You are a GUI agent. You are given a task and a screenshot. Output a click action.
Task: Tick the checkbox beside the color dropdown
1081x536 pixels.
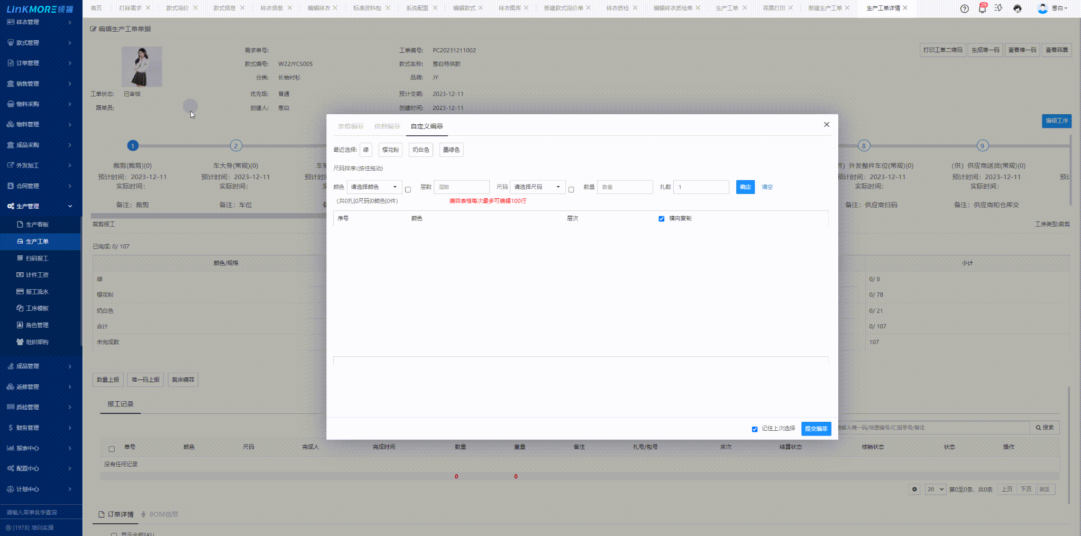tap(408, 190)
